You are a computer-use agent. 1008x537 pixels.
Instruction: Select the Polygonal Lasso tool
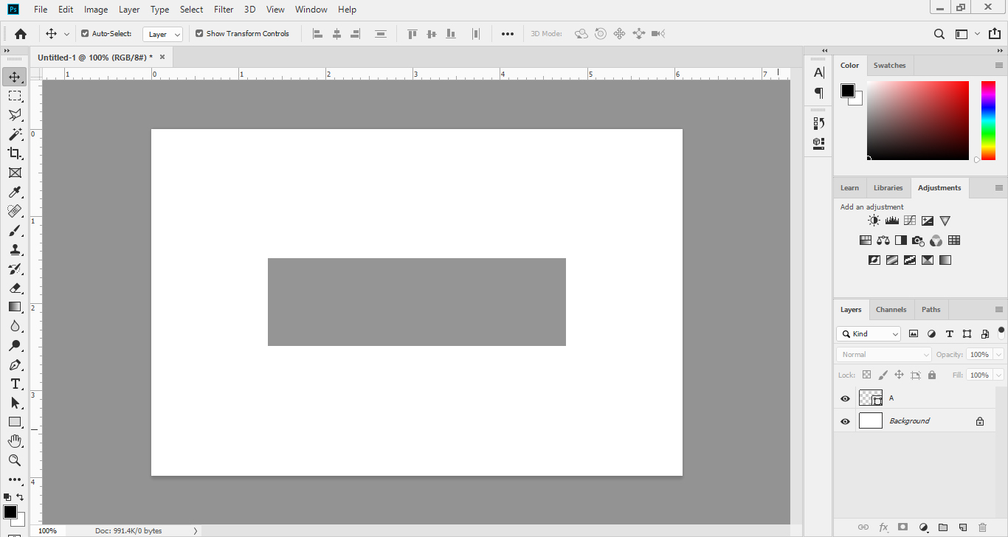(x=14, y=115)
